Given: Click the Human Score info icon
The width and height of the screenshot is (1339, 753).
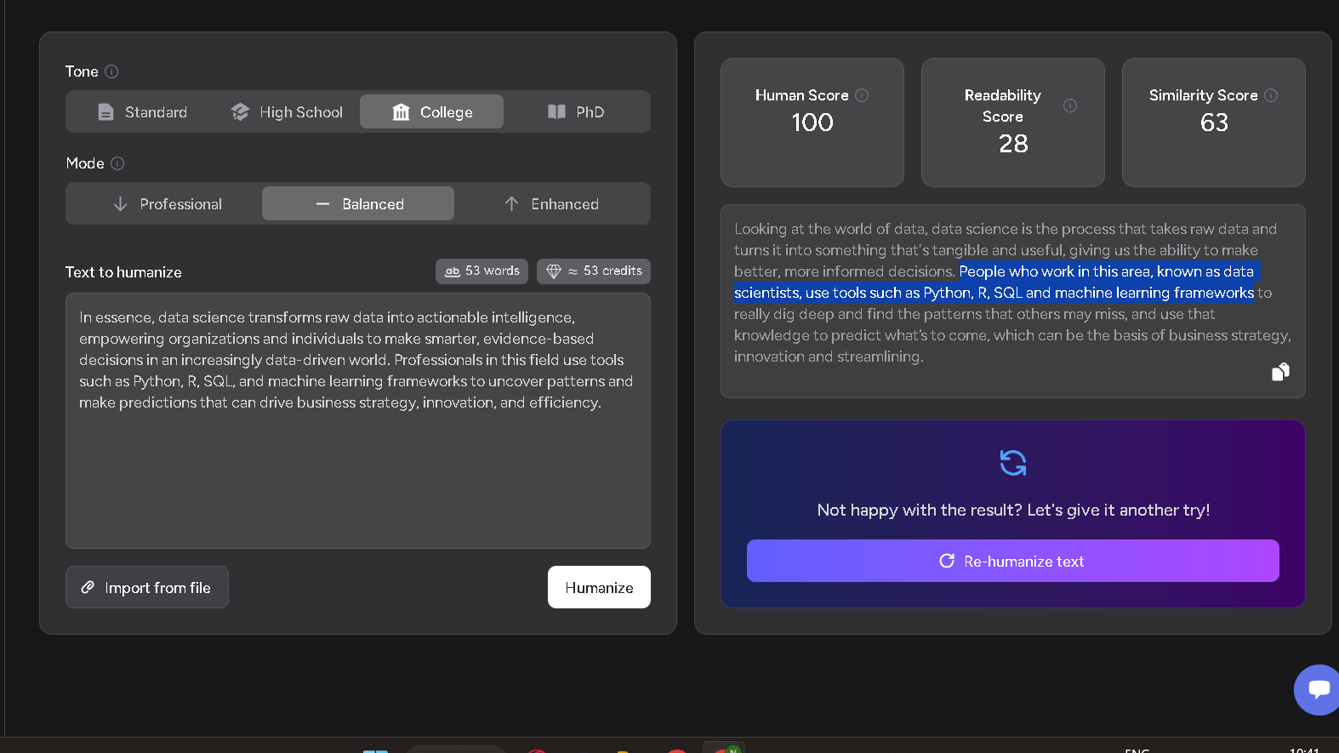Looking at the screenshot, I should 862,95.
